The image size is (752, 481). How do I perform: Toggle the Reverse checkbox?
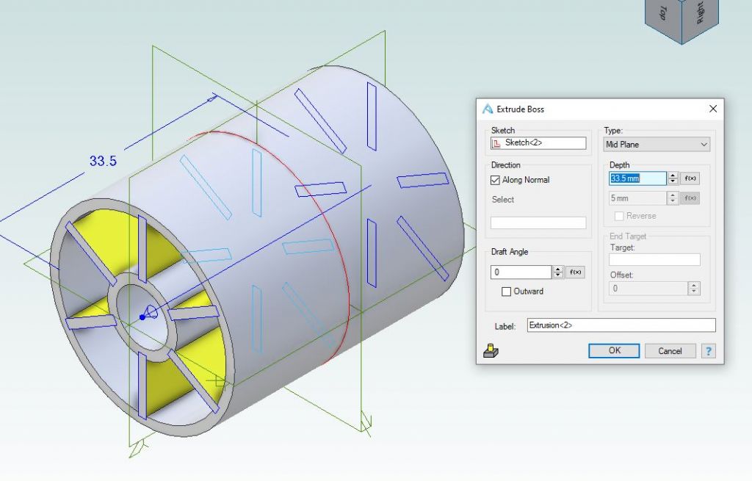(618, 216)
